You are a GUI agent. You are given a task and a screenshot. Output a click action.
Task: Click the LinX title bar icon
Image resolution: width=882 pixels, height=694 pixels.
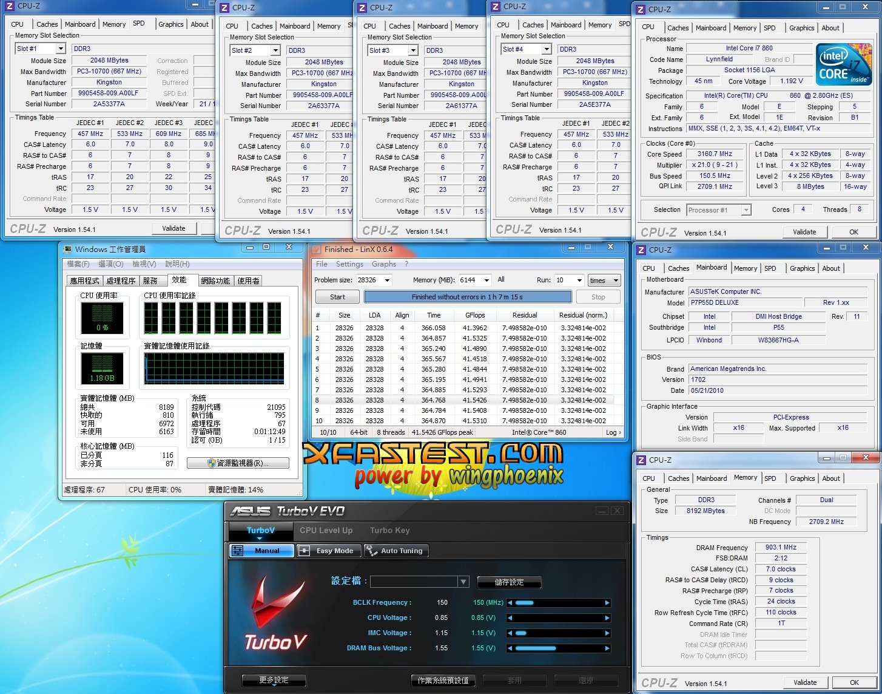317,249
